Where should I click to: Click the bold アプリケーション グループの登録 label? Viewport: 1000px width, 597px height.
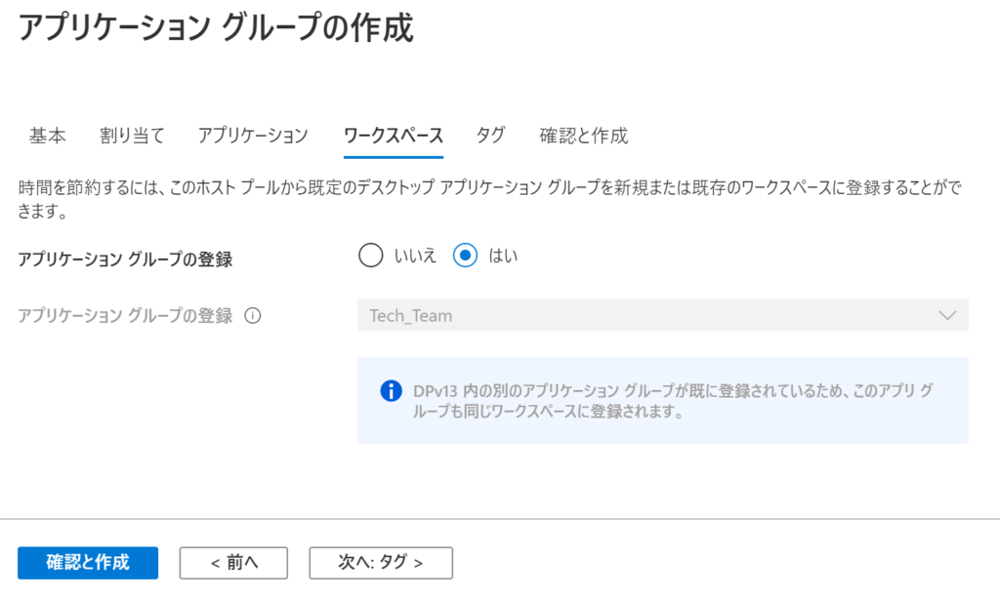(125, 259)
